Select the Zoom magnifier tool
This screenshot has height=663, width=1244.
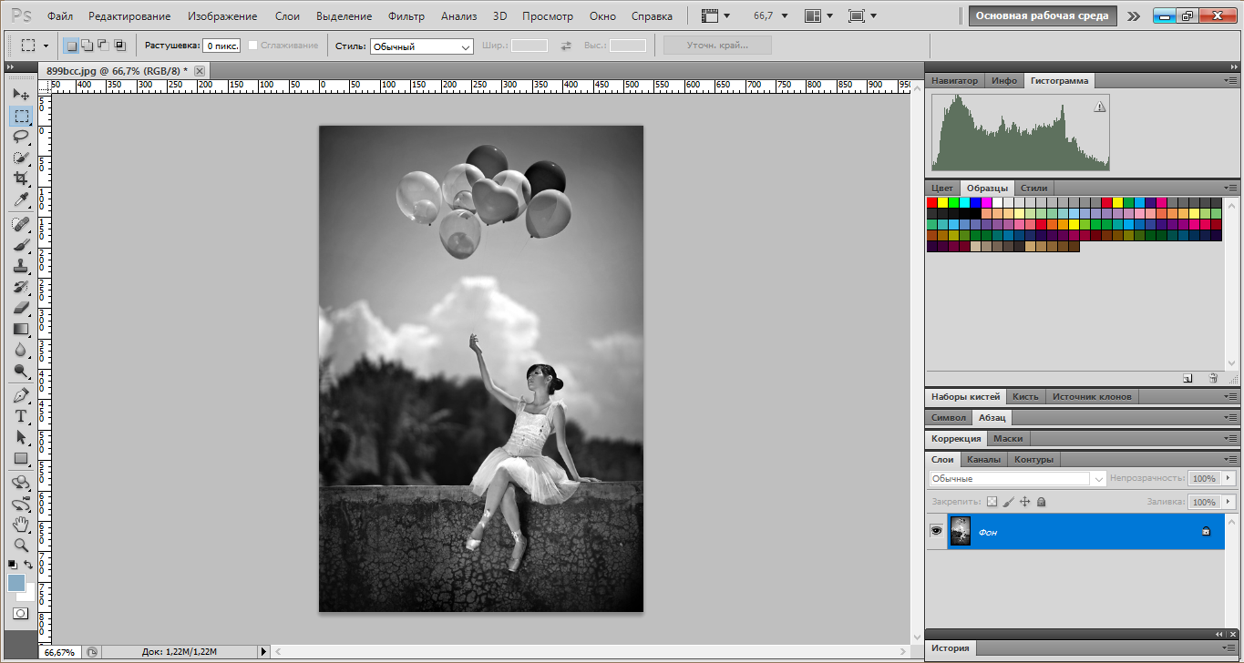[21, 545]
